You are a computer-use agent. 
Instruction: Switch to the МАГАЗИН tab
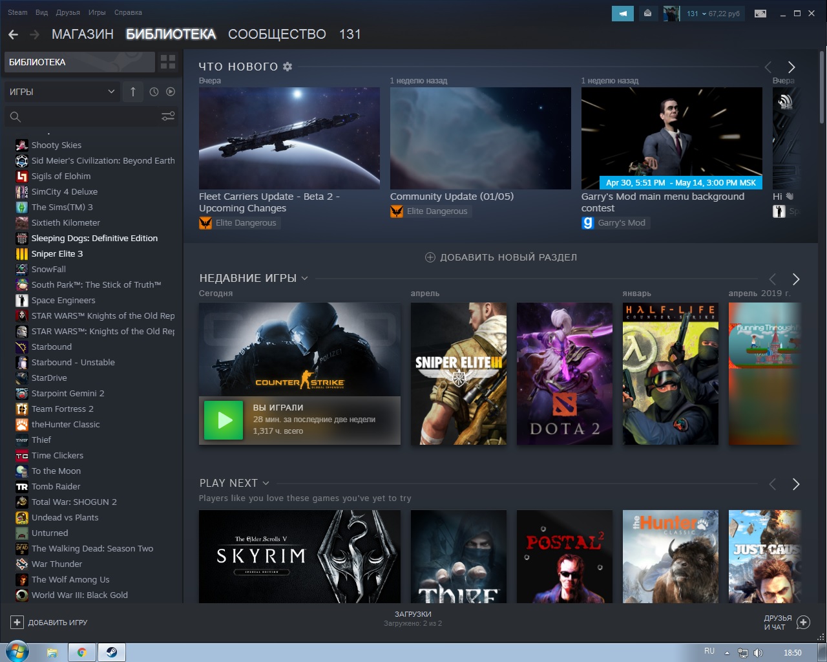(x=83, y=34)
